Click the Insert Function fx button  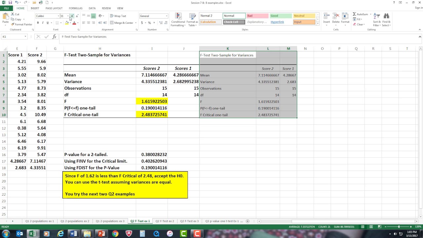coord(55,37)
